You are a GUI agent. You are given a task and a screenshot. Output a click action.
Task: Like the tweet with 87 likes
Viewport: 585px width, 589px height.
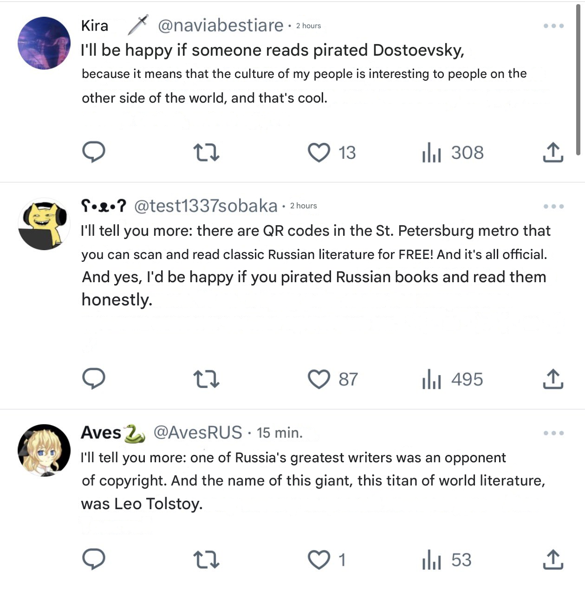click(x=319, y=379)
